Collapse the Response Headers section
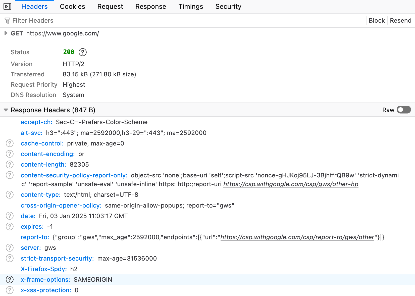The height and width of the screenshot is (296, 415). click(6, 110)
